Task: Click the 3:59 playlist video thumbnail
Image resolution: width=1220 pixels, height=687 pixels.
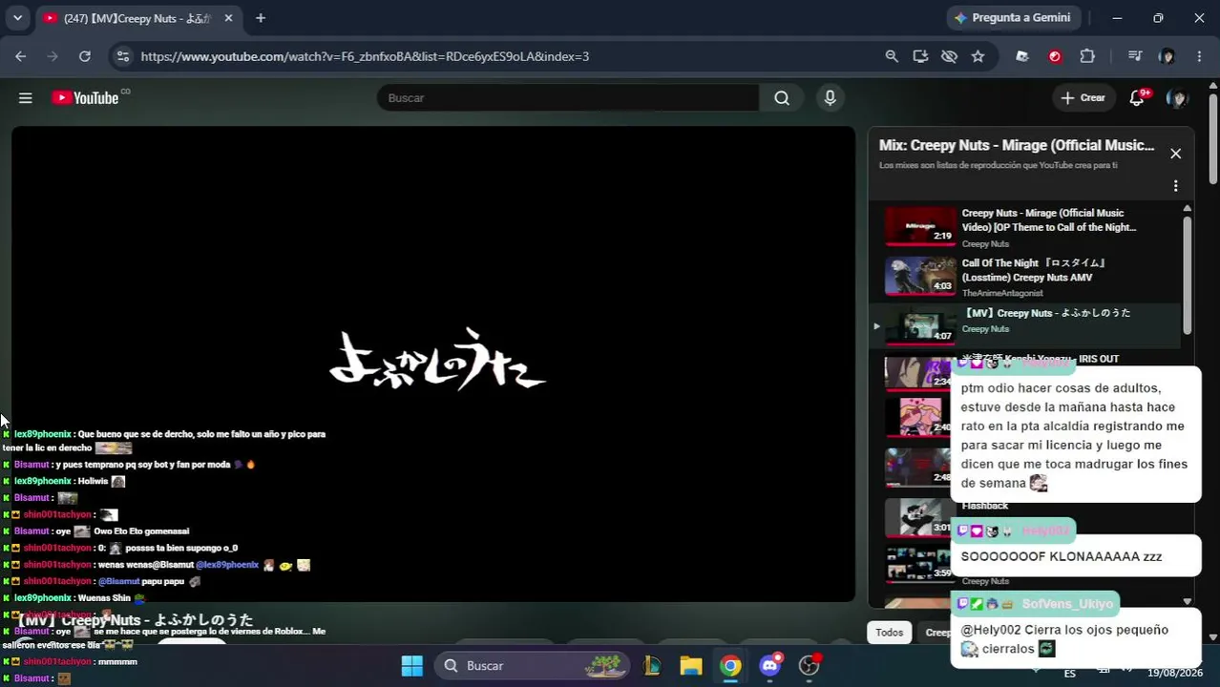Action: pyautogui.click(x=920, y=563)
